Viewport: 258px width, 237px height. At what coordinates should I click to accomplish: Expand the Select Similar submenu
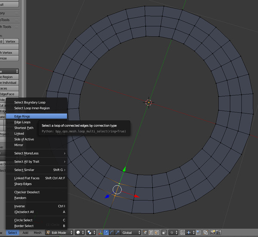[37, 170]
